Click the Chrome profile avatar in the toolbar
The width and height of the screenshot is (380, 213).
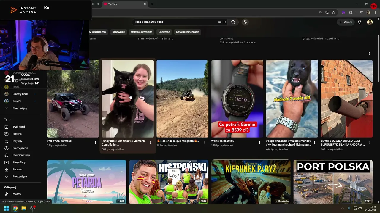point(368,12)
